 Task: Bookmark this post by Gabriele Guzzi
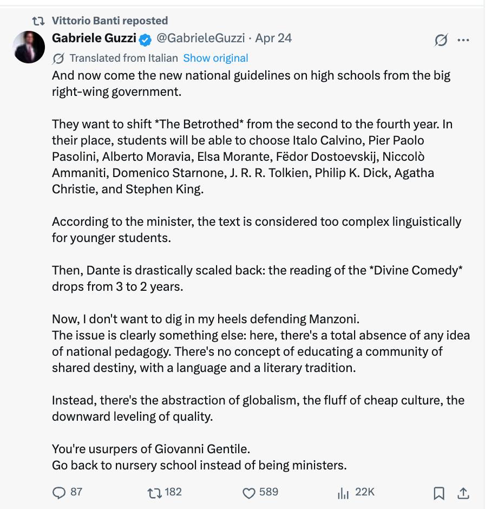click(438, 493)
